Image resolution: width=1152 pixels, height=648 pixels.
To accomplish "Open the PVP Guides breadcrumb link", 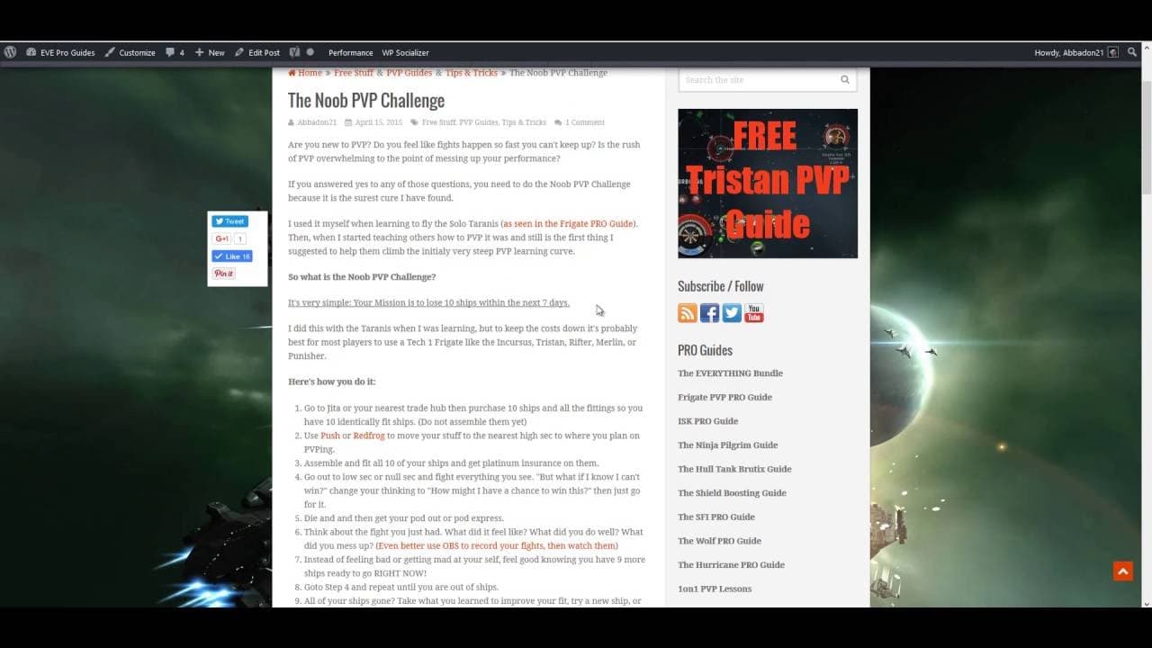I will [409, 73].
